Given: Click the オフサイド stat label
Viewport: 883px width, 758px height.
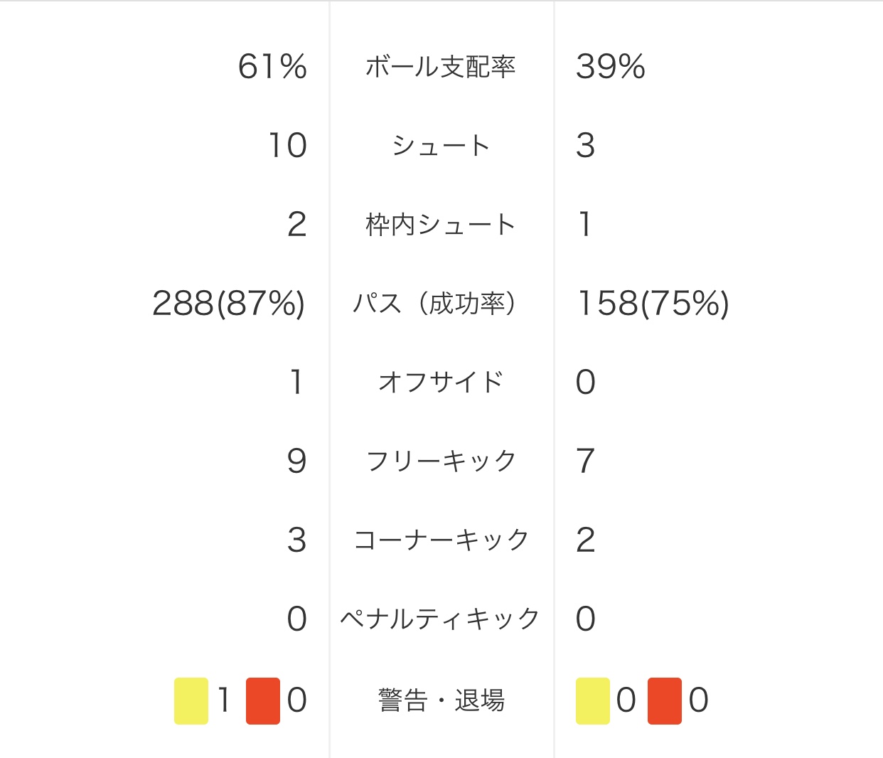Looking at the screenshot, I should point(441,383).
